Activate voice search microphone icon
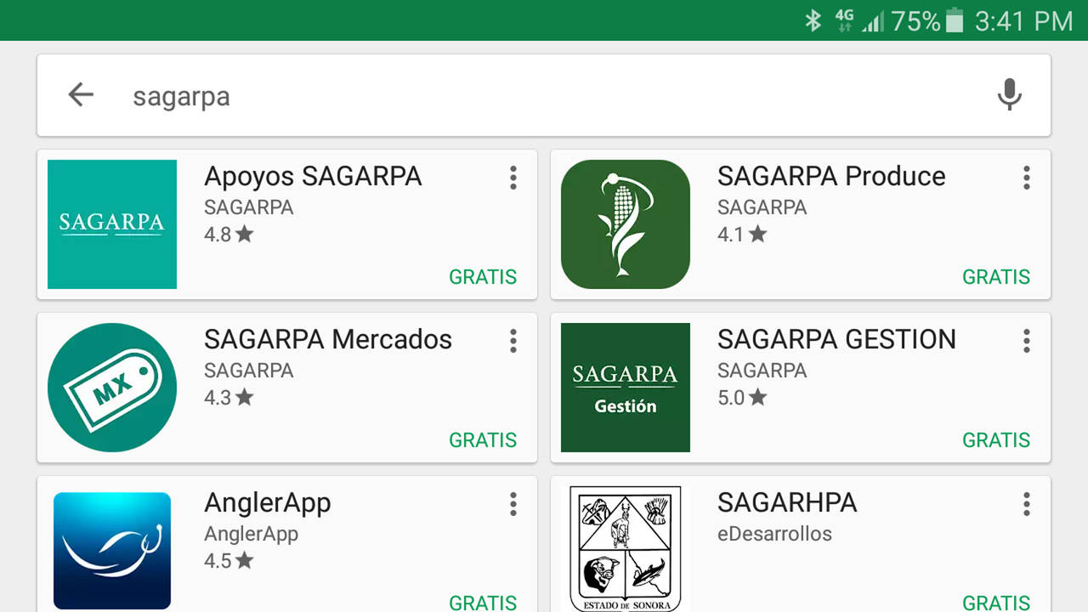This screenshot has height=612, width=1088. pyautogui.click(x=1009, y=94)
